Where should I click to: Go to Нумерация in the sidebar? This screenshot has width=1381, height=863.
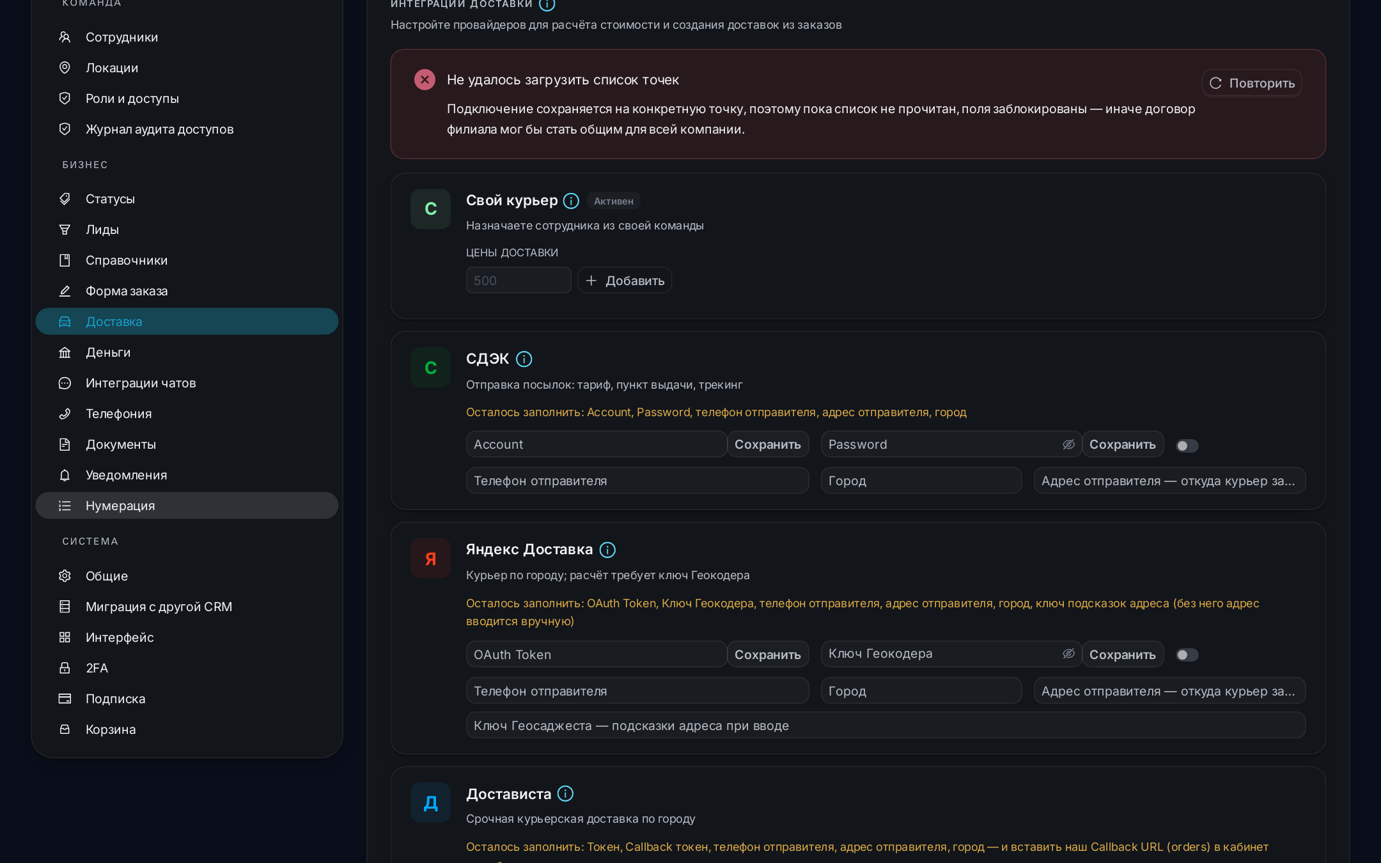(x=187, y=506)
